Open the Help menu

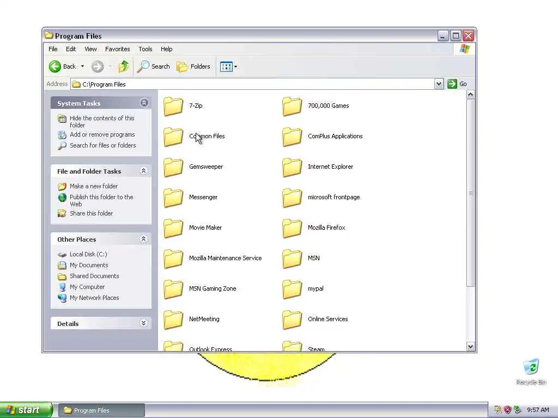[x=167, y=49]
